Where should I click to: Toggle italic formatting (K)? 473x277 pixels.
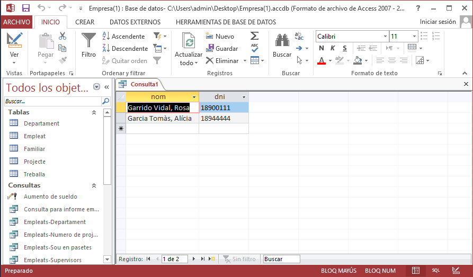(333, 48)
